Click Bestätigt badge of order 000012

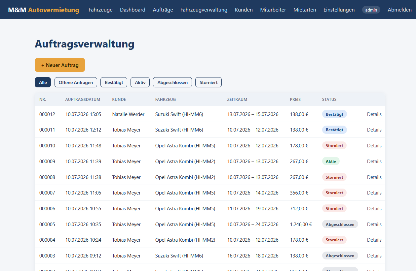334,114
